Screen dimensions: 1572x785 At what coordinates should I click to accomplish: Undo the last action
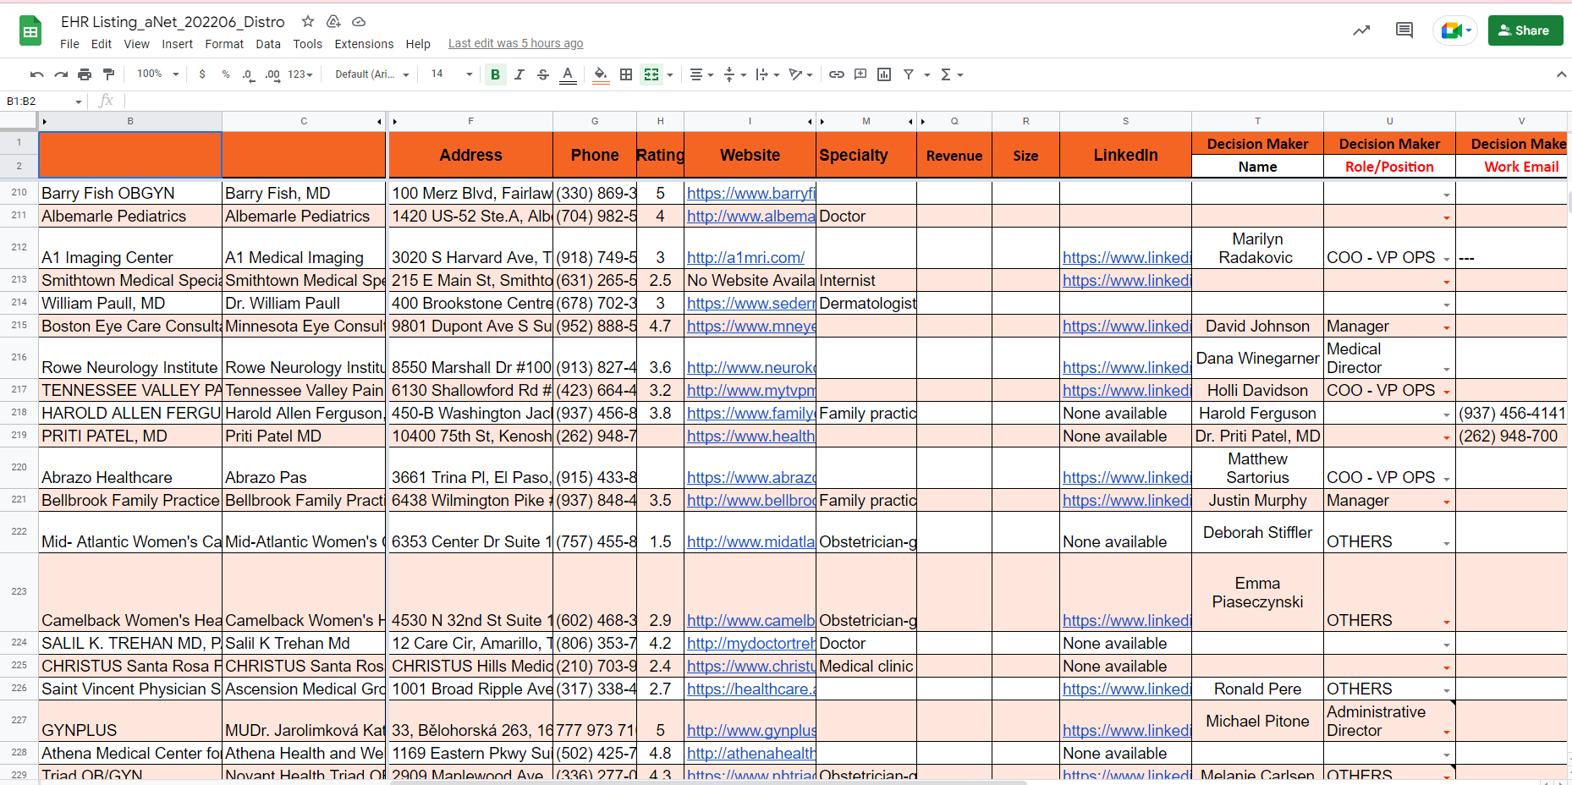click(x=36, y=74)
